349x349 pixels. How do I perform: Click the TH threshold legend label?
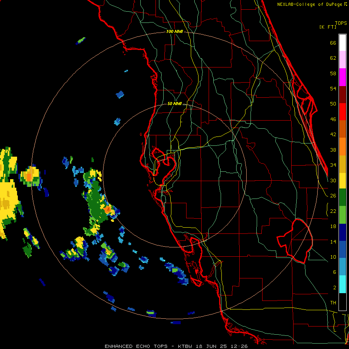point(333,303)
